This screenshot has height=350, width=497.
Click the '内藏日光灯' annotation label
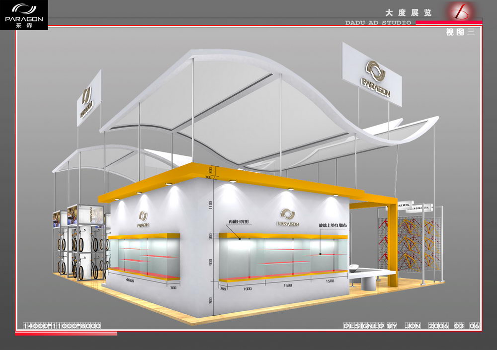pos(239,221)
